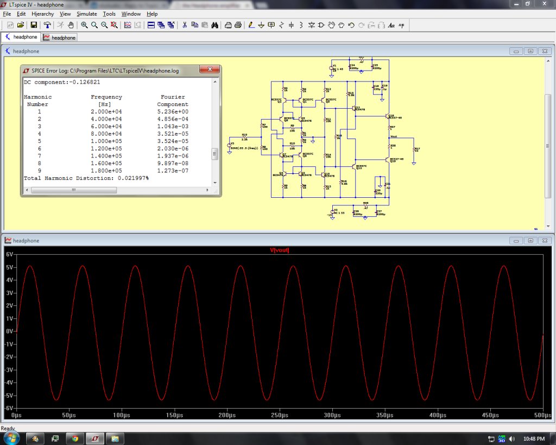The image size is (556, 445).
Task: Select the Pan magnifier tool
Action: click(x=94, y=25)
